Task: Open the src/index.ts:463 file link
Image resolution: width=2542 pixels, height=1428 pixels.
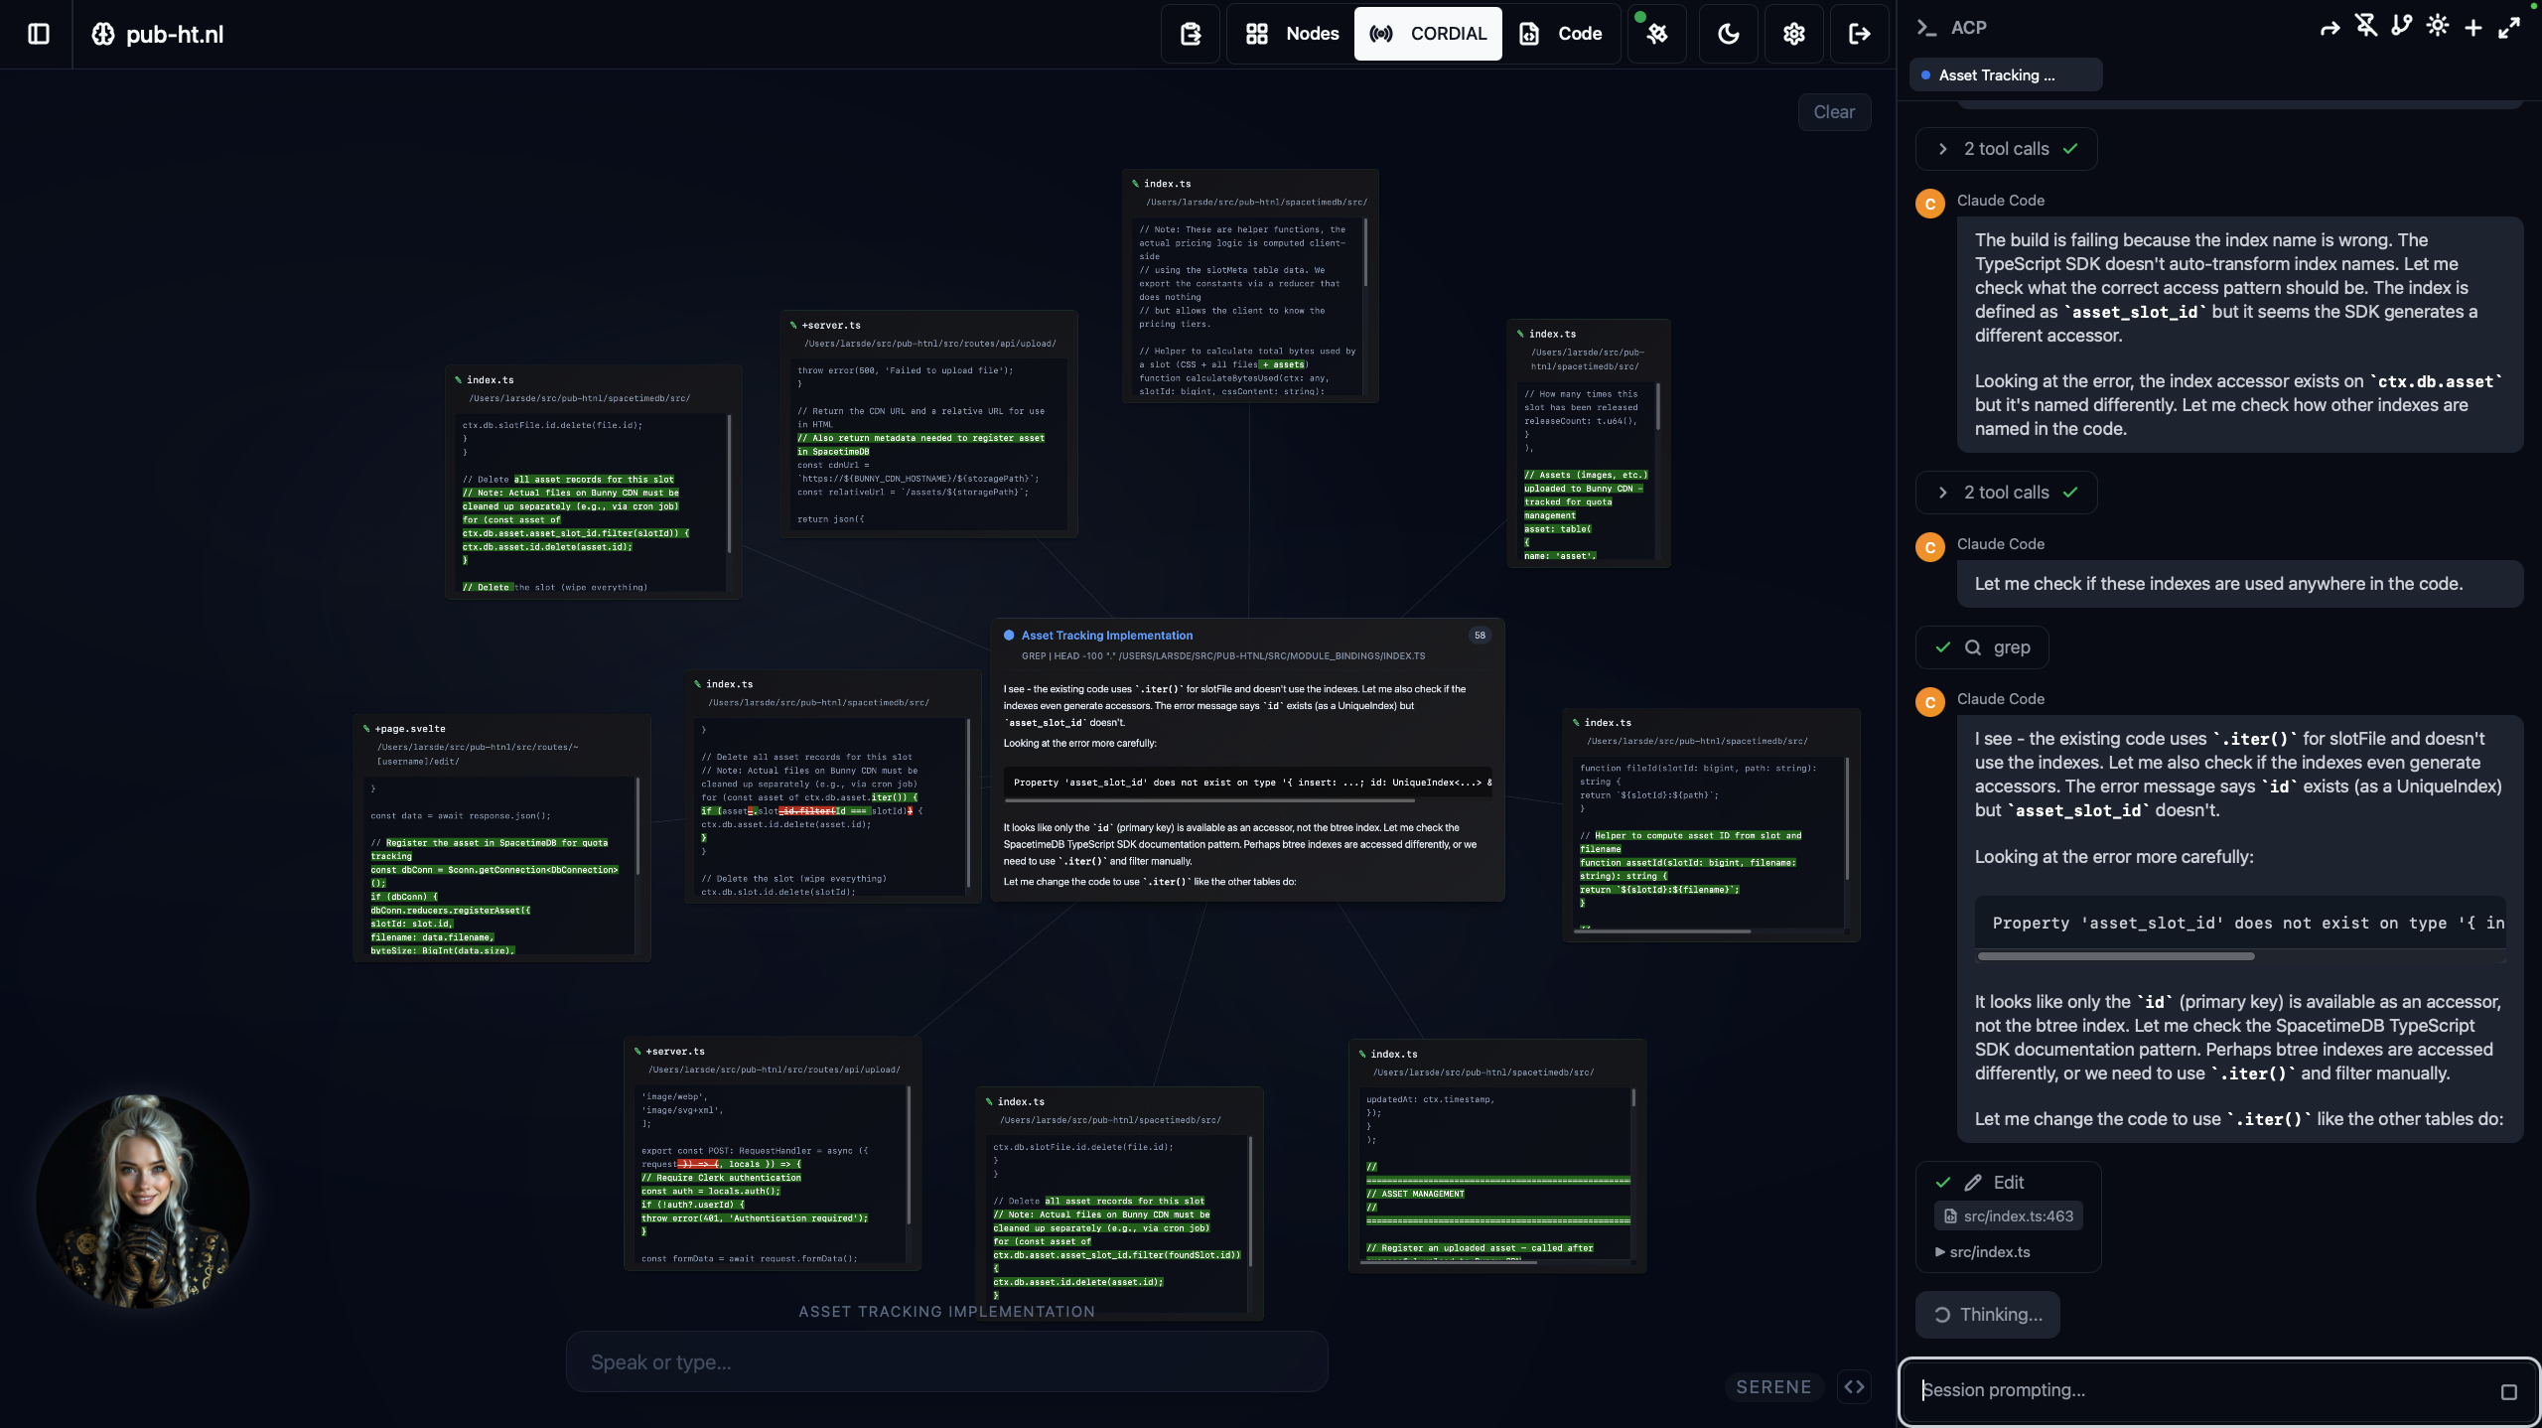Action: [x=2009, y=1214]
